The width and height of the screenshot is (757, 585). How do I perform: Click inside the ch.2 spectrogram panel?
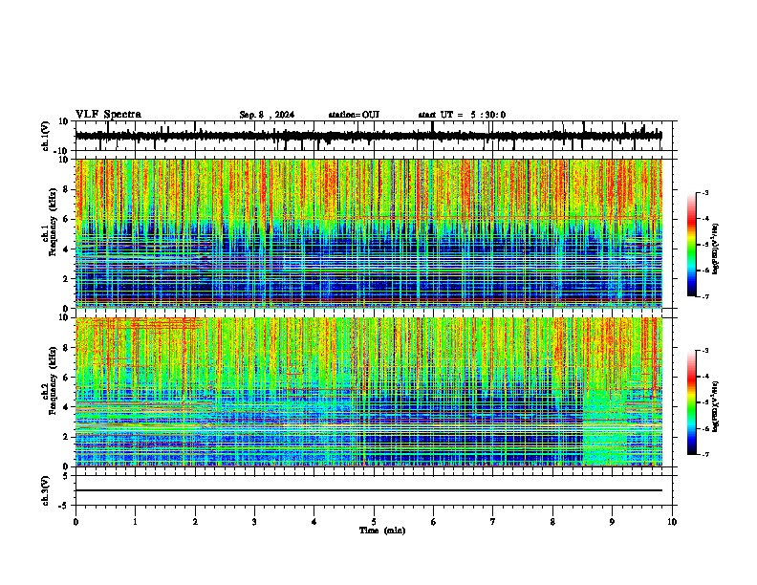(x=369, y=392)
